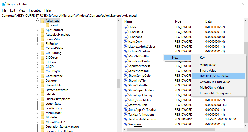Image resolution: width=248 pixels, height=132 pixels.
Task: Click the Registry Editor app icon in title bar
Action: tap(4, 4)
